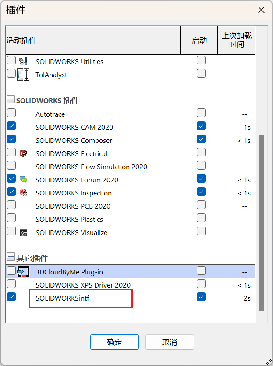The image size is (273, 366).
Task: Confirm with the 确定 button
Action: tap(114, 342)
